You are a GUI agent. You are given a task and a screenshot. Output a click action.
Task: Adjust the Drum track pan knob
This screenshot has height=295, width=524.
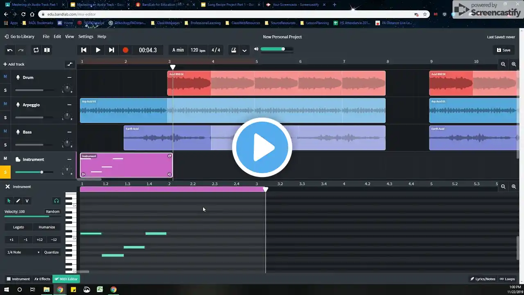click(x=67, y=88)
